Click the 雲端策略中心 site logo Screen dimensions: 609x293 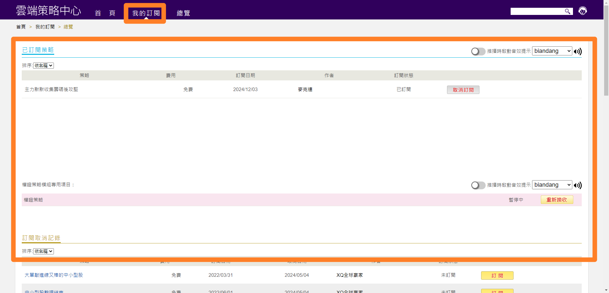point(48,11)
